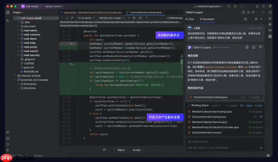Open the Lingma help question icon

click(x=253, y=13)
